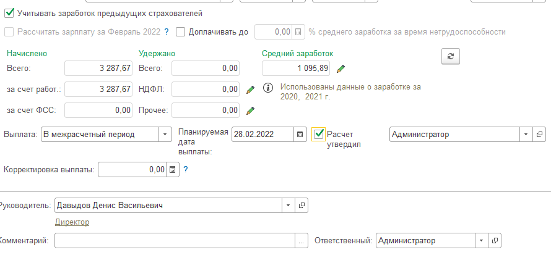
Task: Expand the Руководитель dropdown arrow
Action: (x=289, y=205)
